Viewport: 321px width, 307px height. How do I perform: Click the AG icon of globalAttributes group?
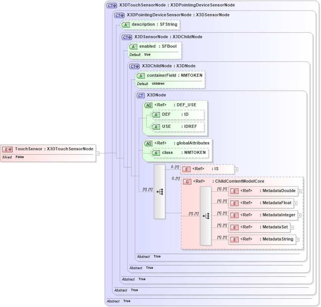(149, 143)
